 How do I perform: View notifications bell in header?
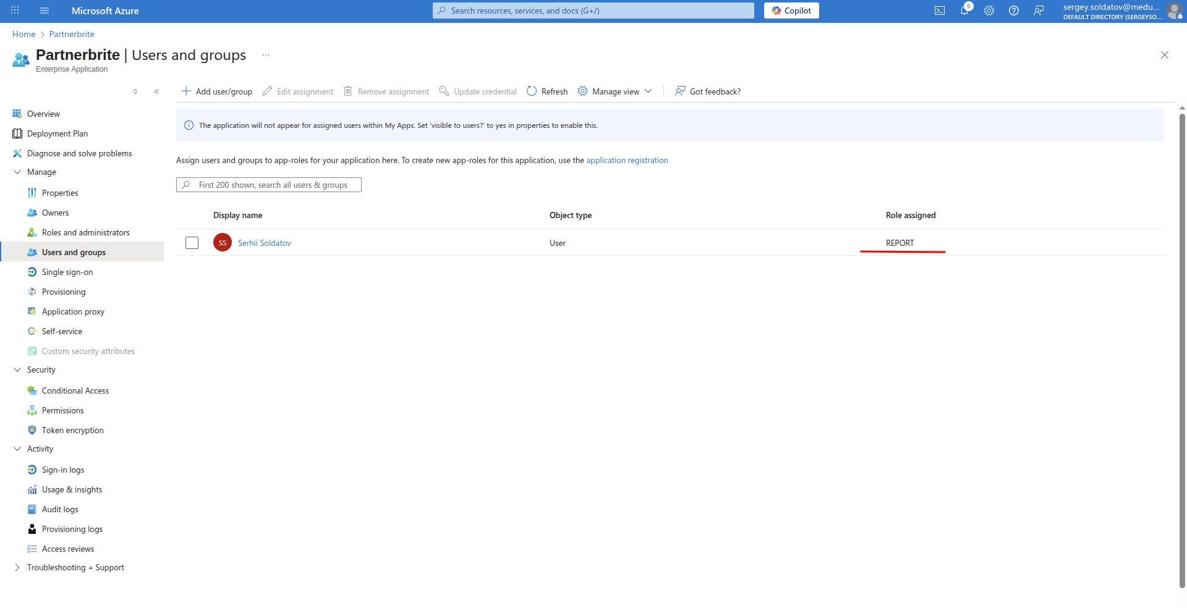pyautogui.click(x=964, y=11)
